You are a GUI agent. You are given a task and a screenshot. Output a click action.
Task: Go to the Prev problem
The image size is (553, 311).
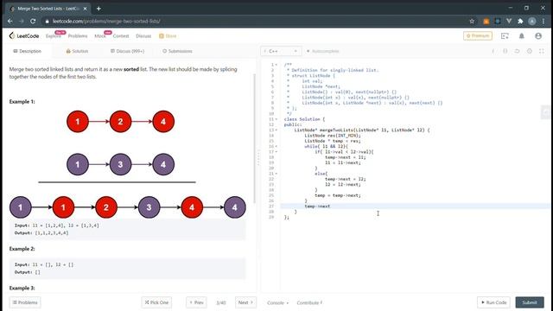(x=196, y=302)
